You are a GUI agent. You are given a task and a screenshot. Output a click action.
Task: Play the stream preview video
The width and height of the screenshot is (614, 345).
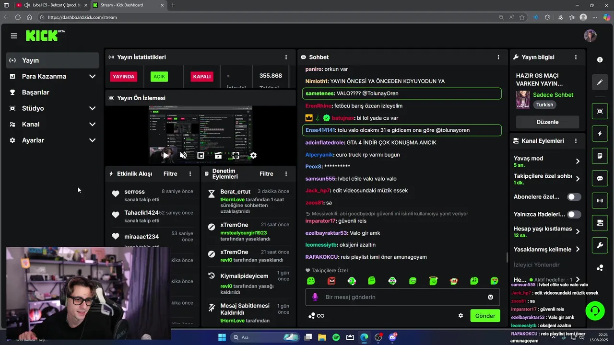165,155
